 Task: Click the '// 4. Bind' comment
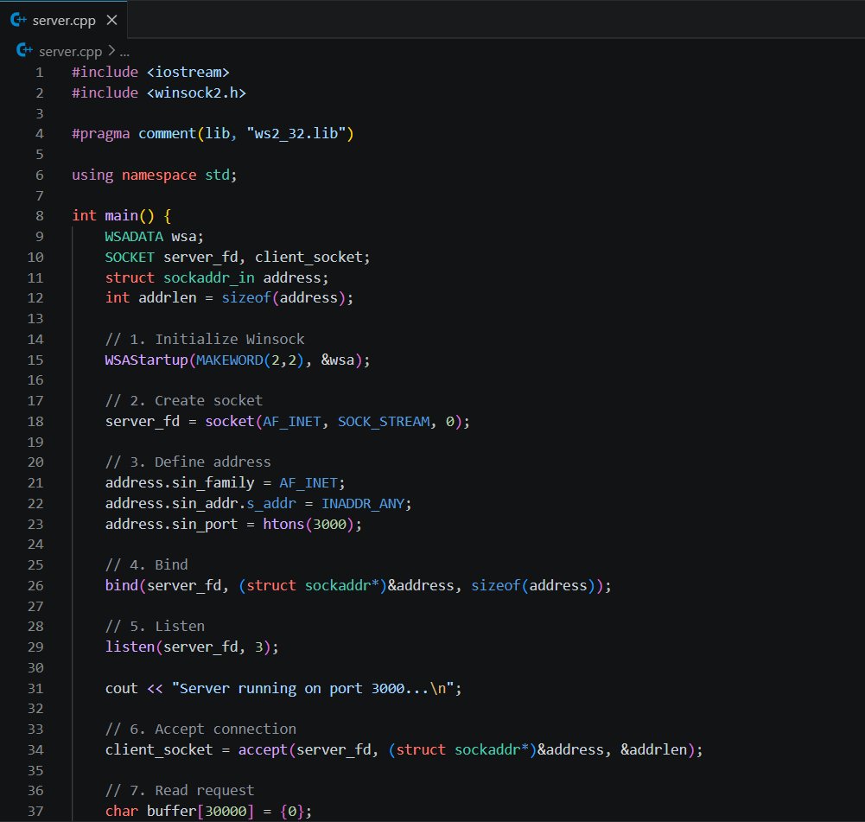click(146, 565)
